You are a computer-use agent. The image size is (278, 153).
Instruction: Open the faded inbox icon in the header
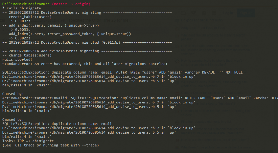click(184, 13)
